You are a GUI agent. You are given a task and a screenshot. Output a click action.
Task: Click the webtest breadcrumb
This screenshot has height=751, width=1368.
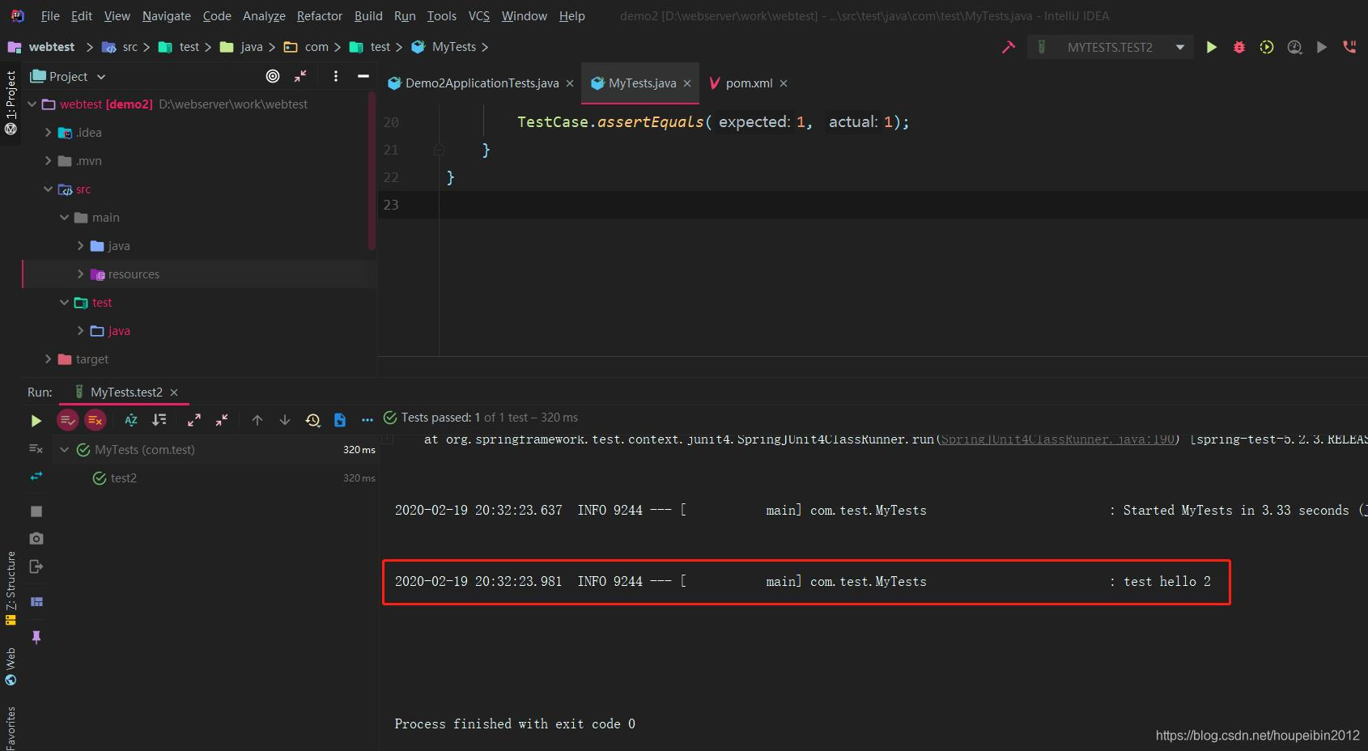coord(41,47)
